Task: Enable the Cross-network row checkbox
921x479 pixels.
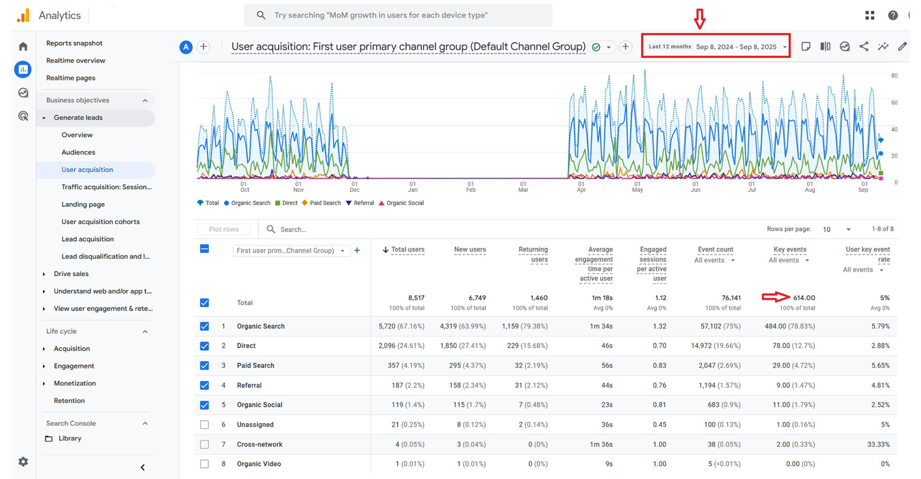Action: click(x=204, y=444)
